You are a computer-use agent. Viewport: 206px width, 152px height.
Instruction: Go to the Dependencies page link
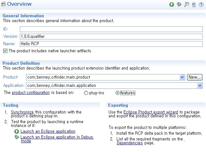coord(130,143)
